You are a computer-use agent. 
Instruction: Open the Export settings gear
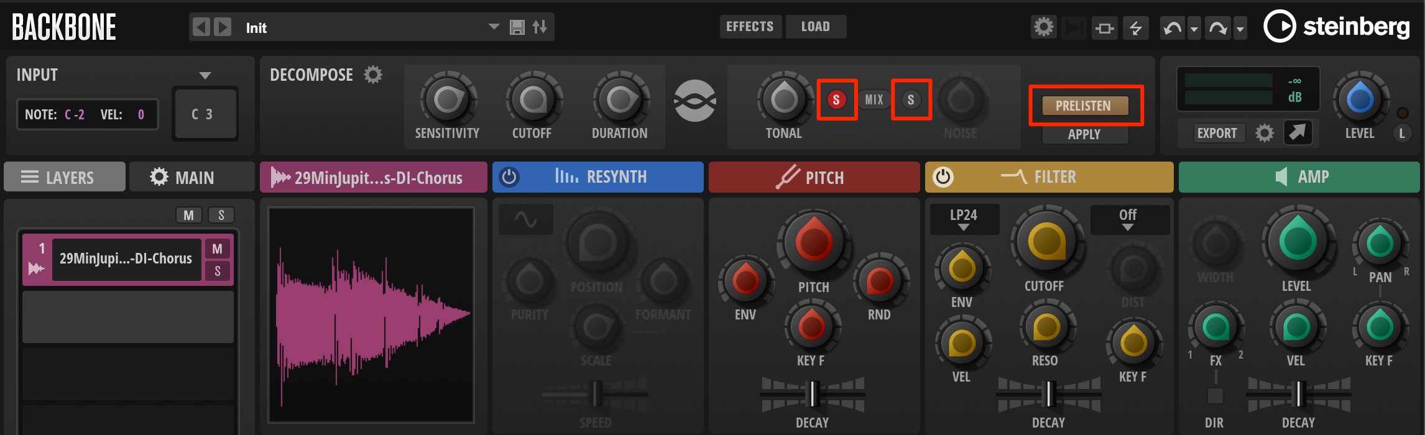1264,133
